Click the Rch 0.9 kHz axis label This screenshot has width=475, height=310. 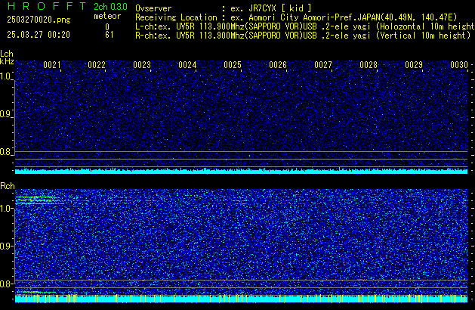click(6, 246)
